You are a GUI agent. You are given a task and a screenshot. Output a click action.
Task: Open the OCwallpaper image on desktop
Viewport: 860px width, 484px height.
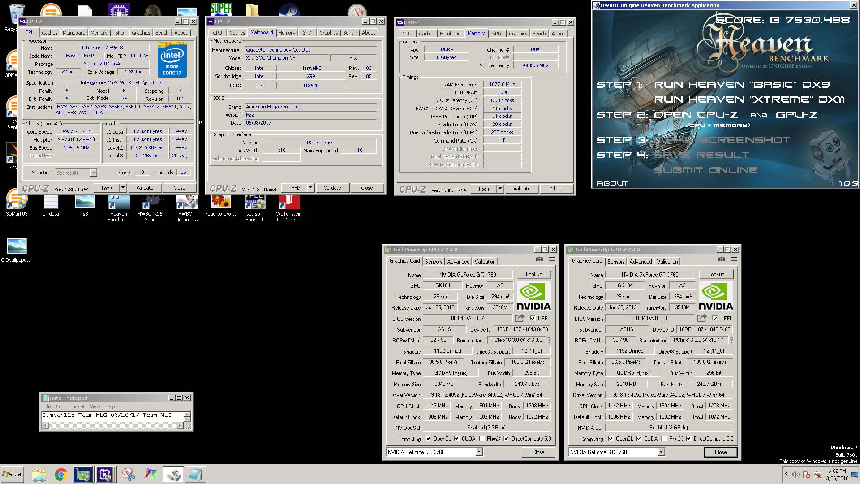17,250
